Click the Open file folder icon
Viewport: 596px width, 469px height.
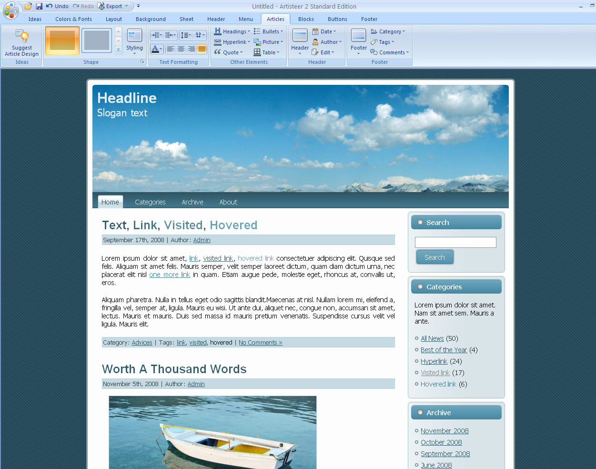[x=28, y=6]
